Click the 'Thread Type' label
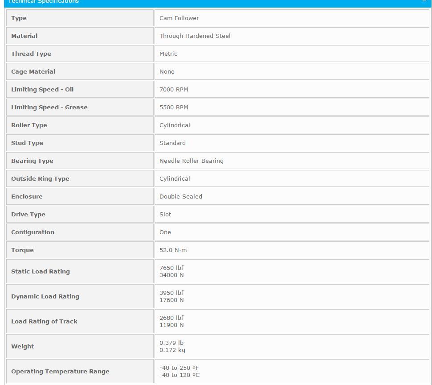 (31, 54)
